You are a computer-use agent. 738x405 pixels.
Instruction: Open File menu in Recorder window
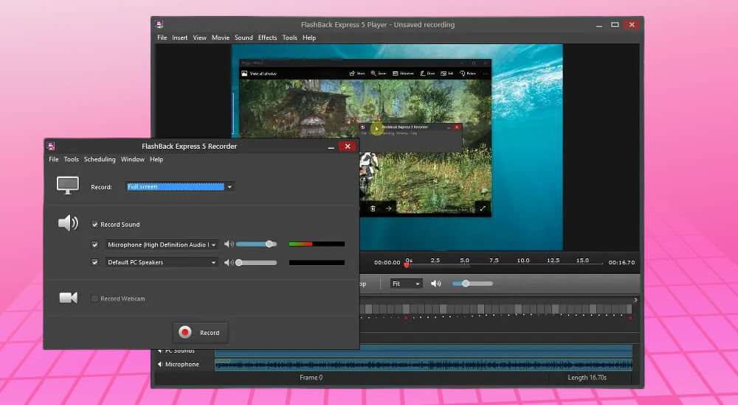pyautogui.click(x=54, y=159)
